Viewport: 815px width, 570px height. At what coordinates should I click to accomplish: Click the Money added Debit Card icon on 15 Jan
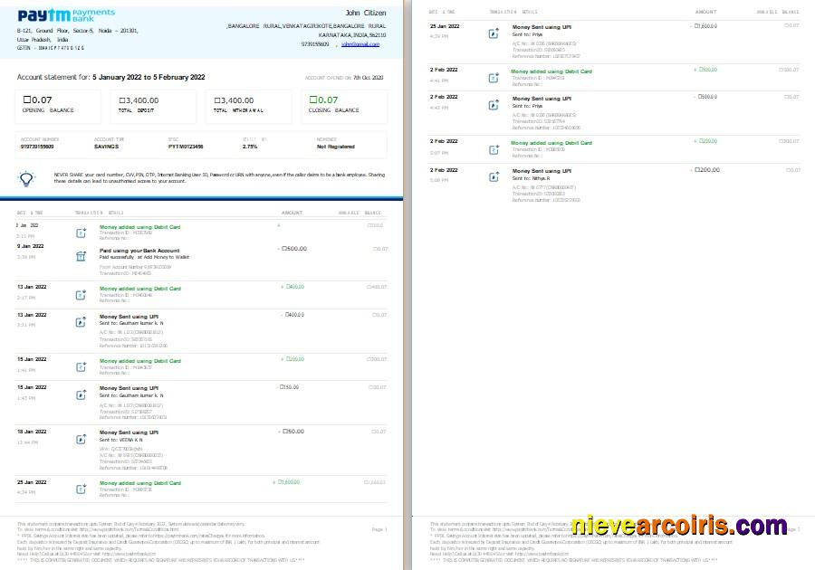[x=80, y=364]
